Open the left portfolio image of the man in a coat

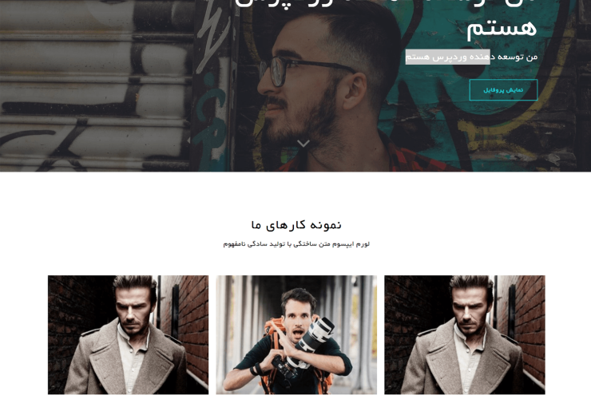(x=128, y=335)
